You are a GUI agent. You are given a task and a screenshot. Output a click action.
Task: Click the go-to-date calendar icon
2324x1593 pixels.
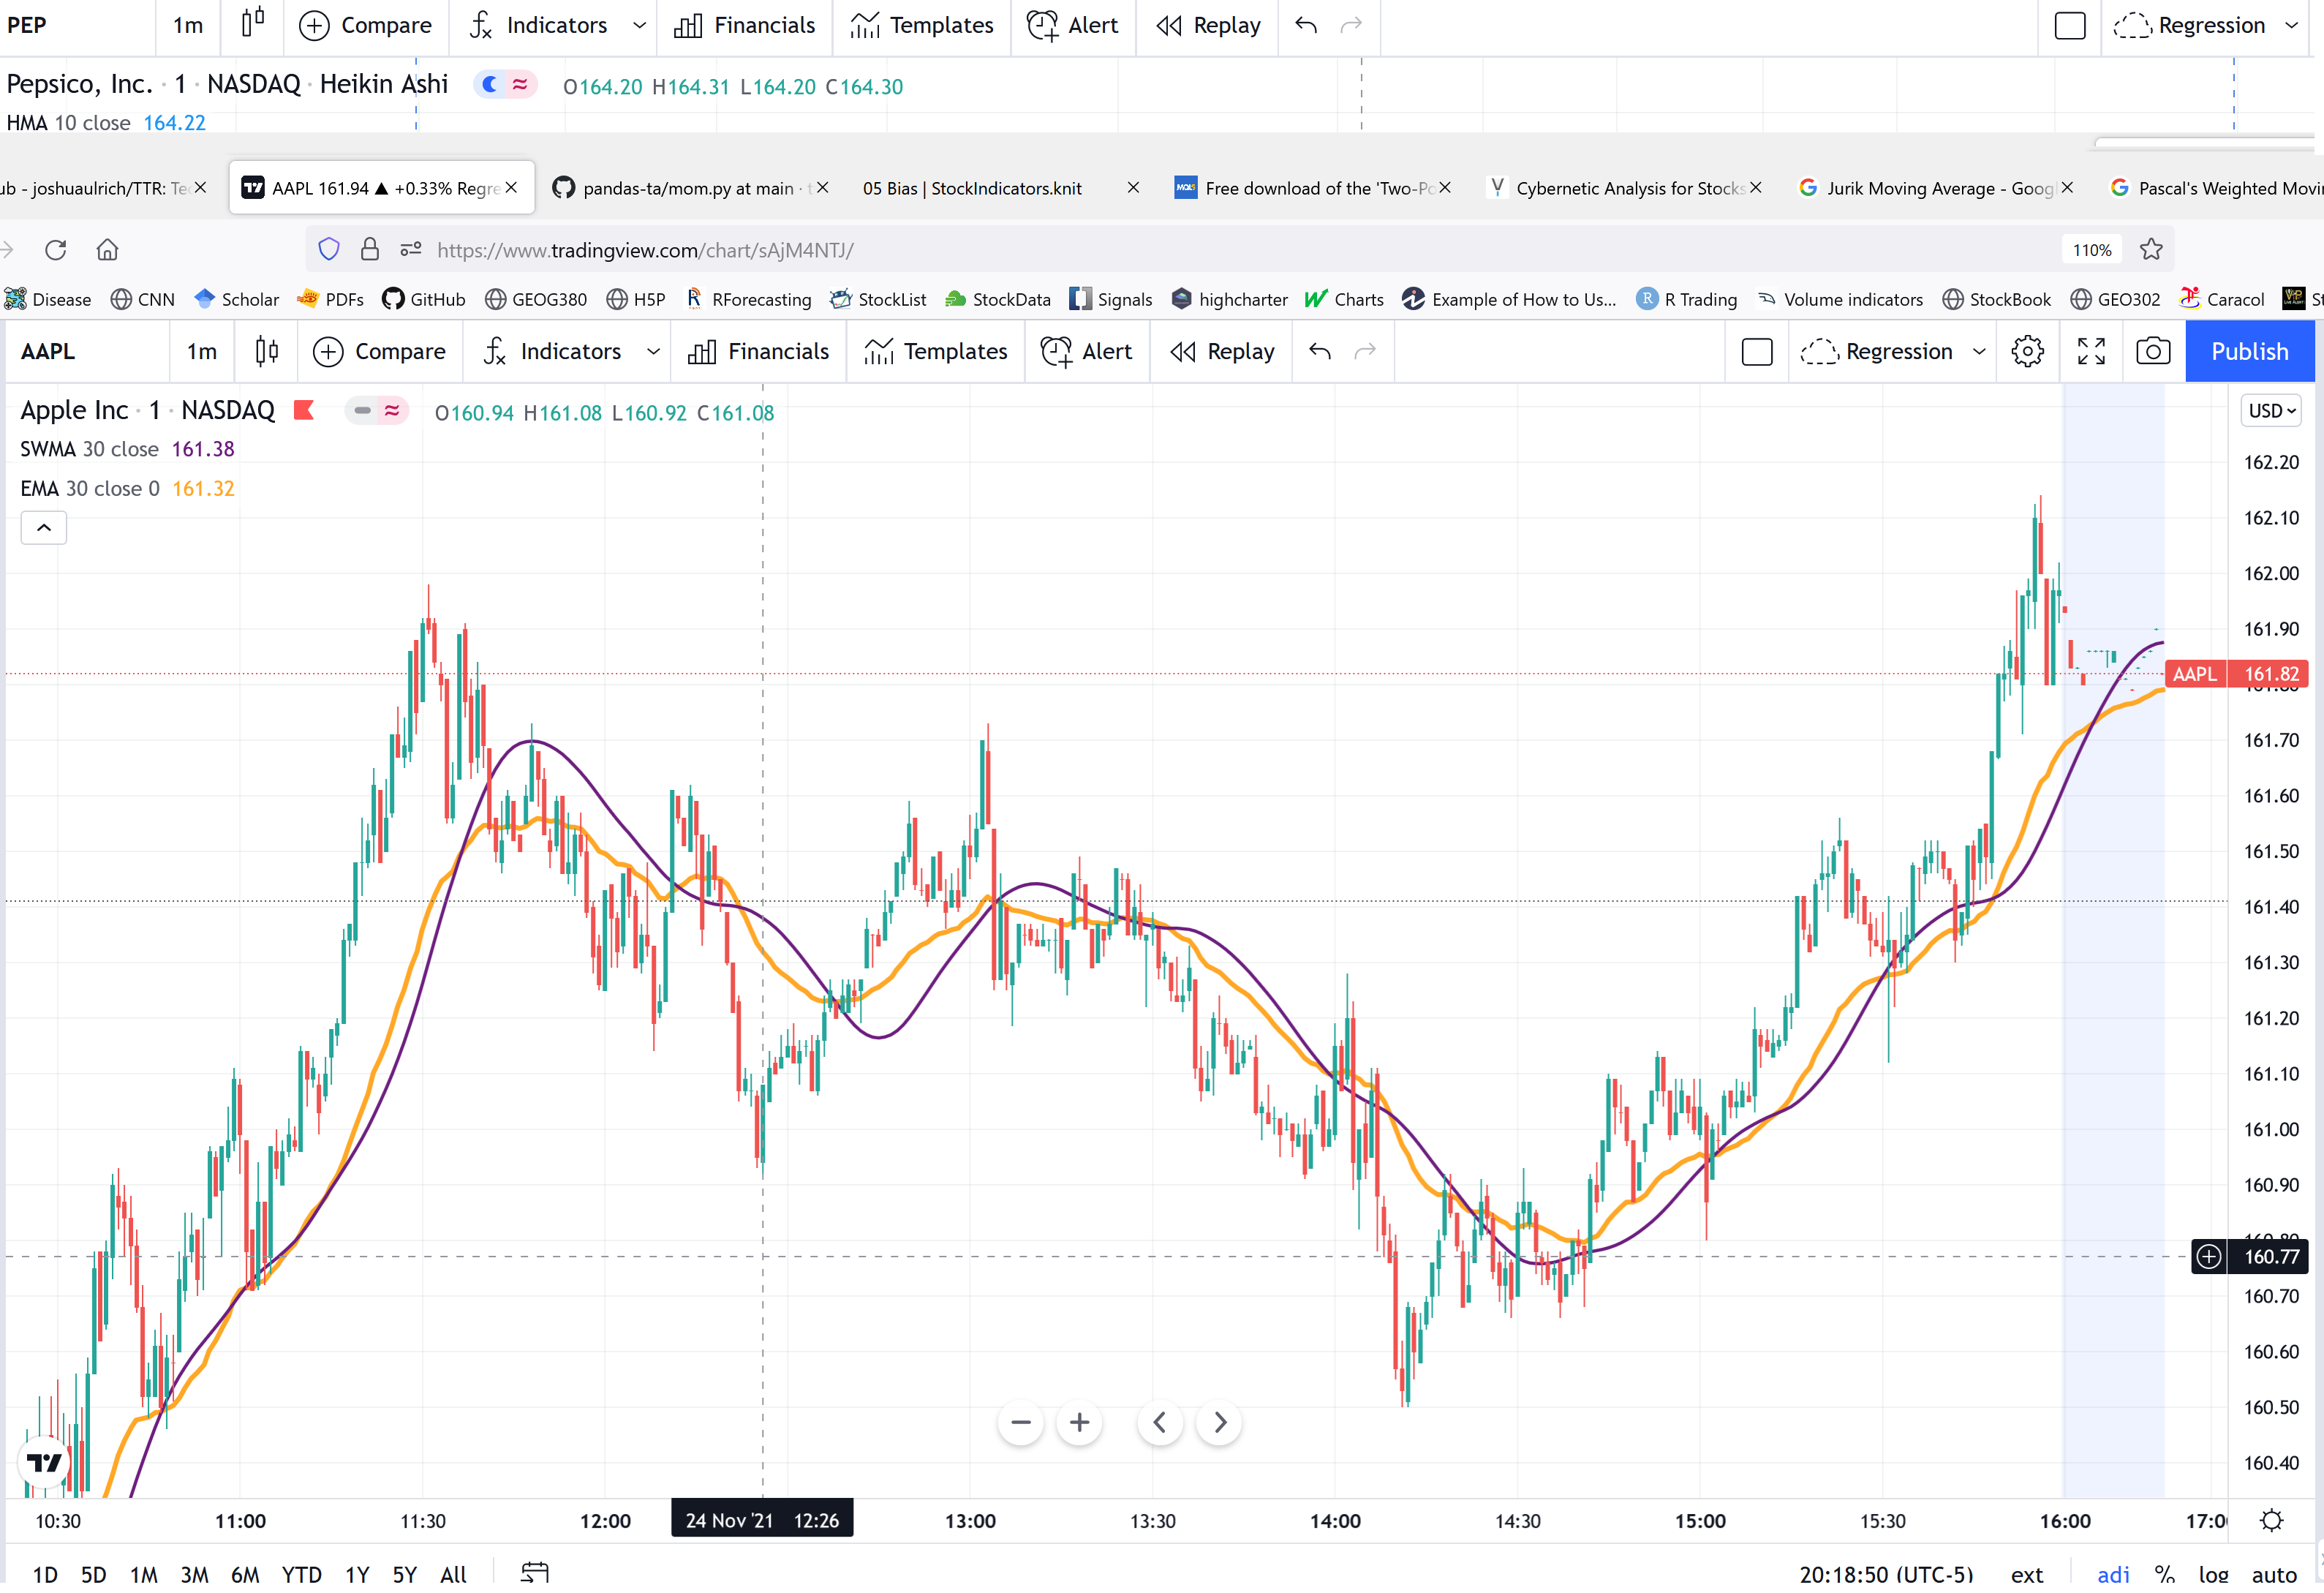[x=535, y=1573]
